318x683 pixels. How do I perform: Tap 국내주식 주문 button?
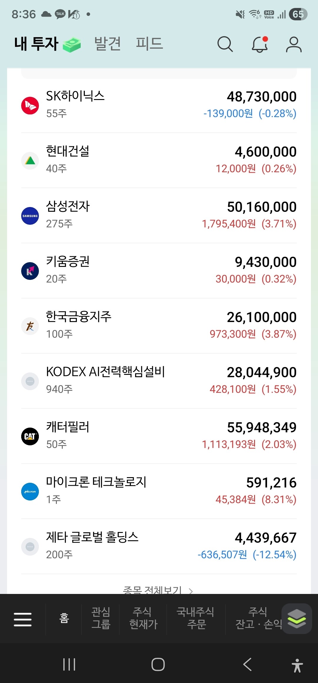coord(196,618)
